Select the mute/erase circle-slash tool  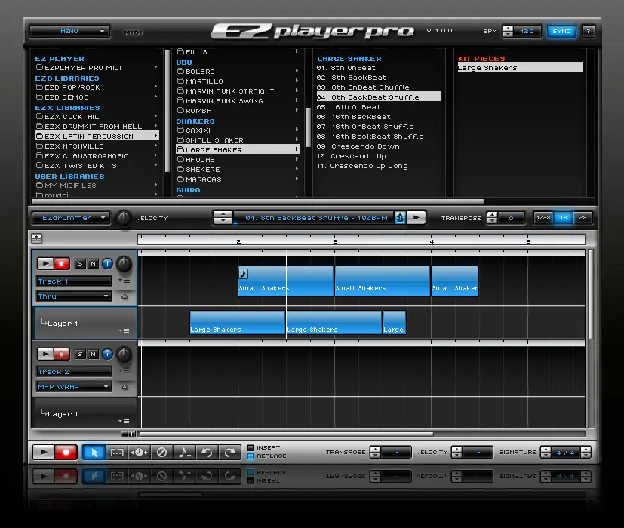pyautogui.click(x=161, y=453)
